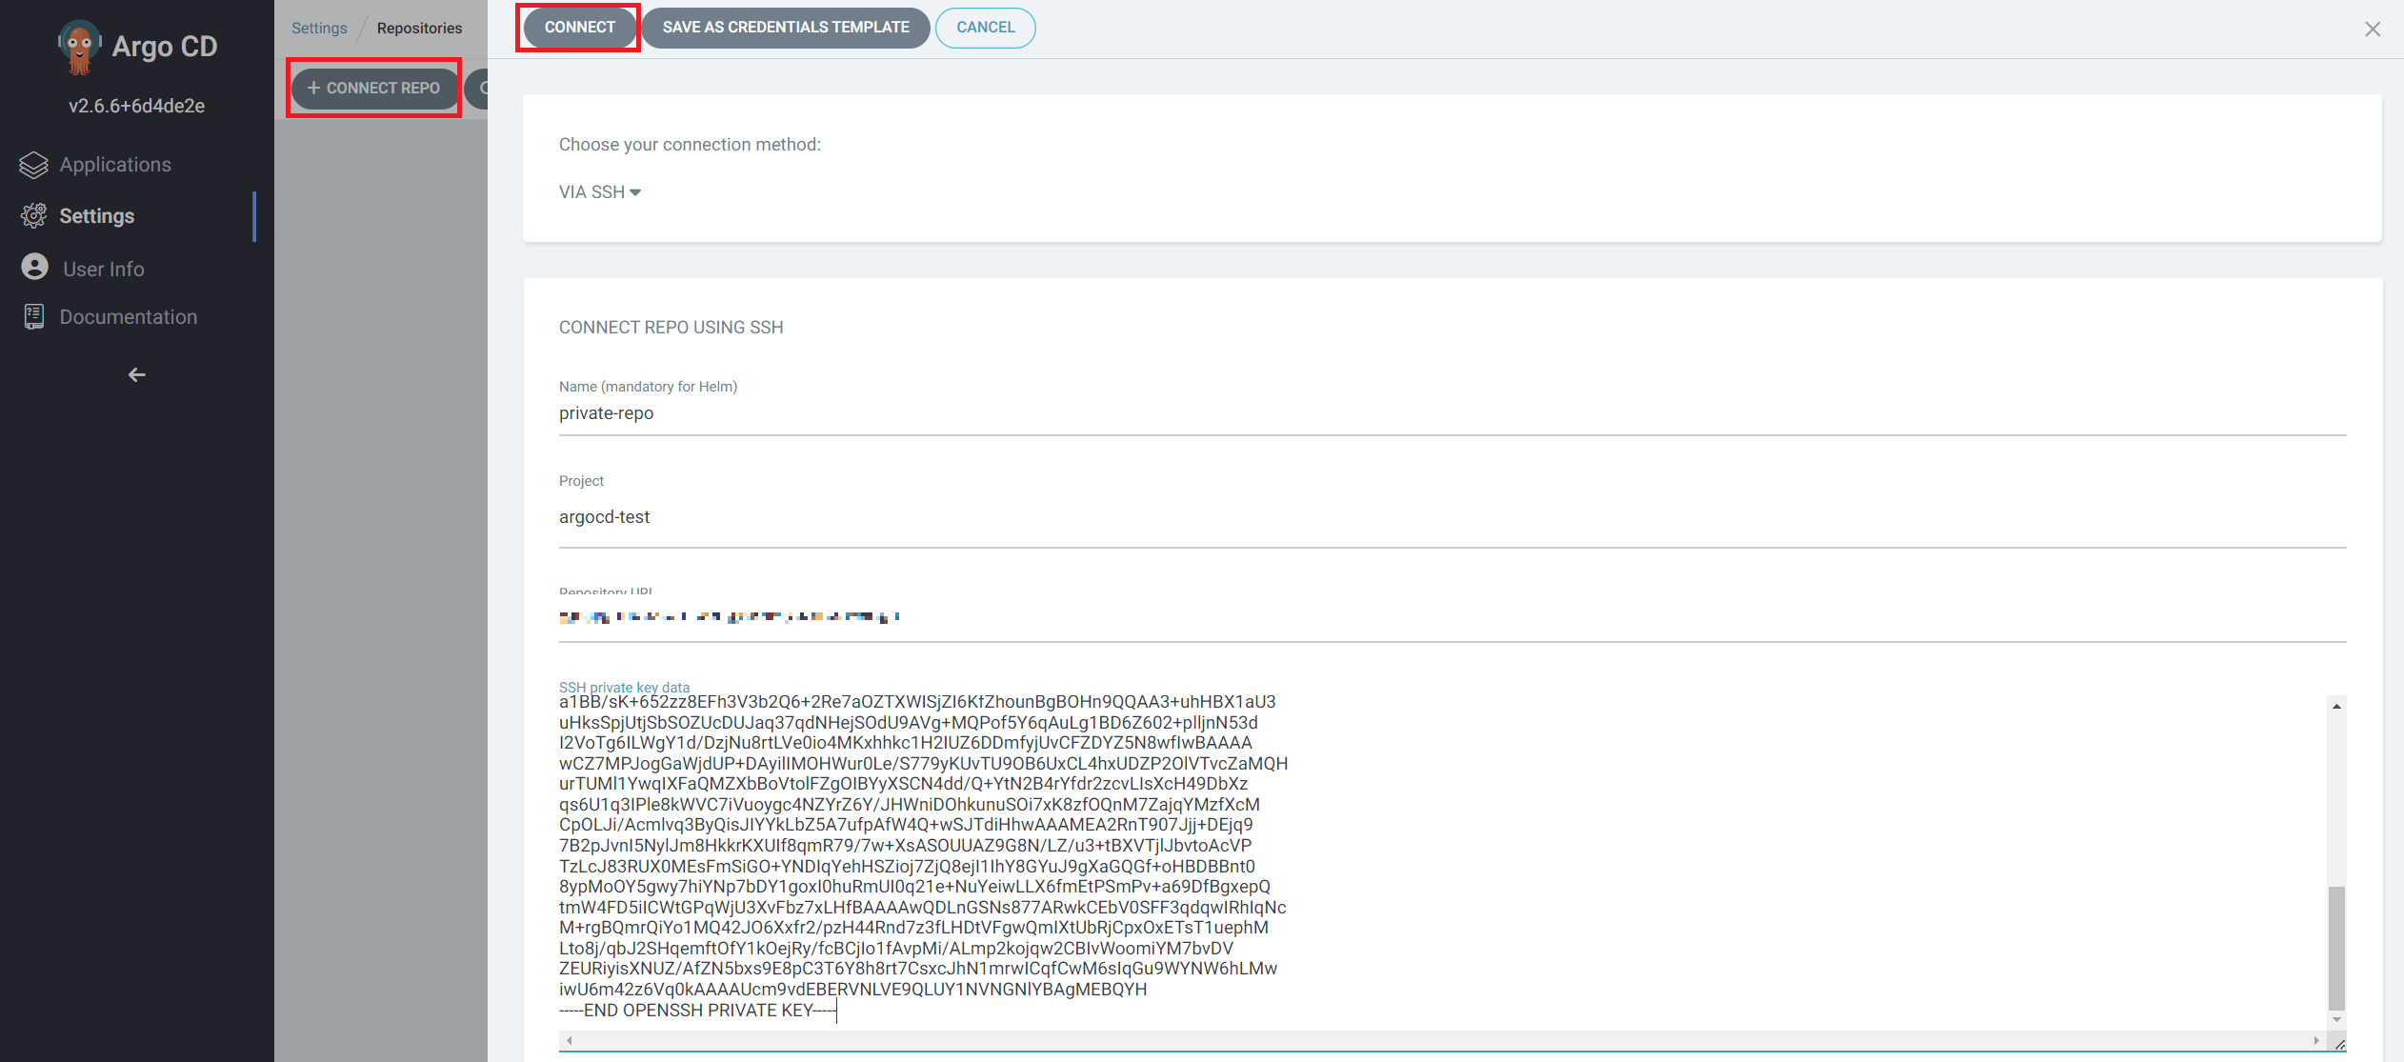2404x1062 pixels.
Task: Click the Applications layers icon
Action: pos(33,165)
